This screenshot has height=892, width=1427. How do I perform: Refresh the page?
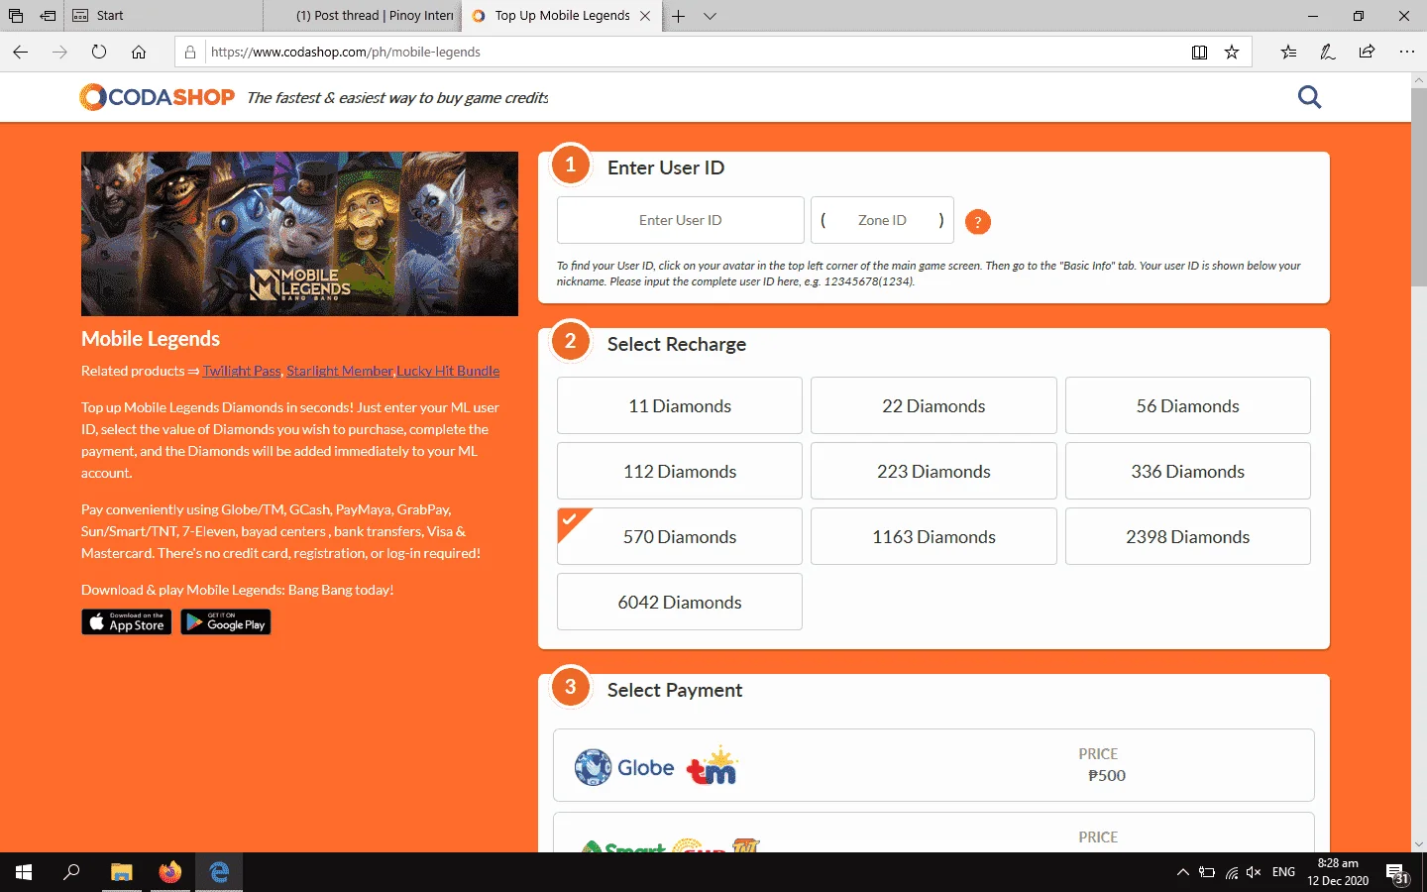pyautogui.click(x=99, y=52)
